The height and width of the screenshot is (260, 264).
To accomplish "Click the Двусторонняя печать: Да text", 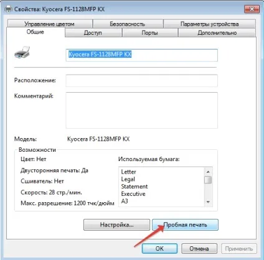I will pyautogui.click(x=54, y=170).
